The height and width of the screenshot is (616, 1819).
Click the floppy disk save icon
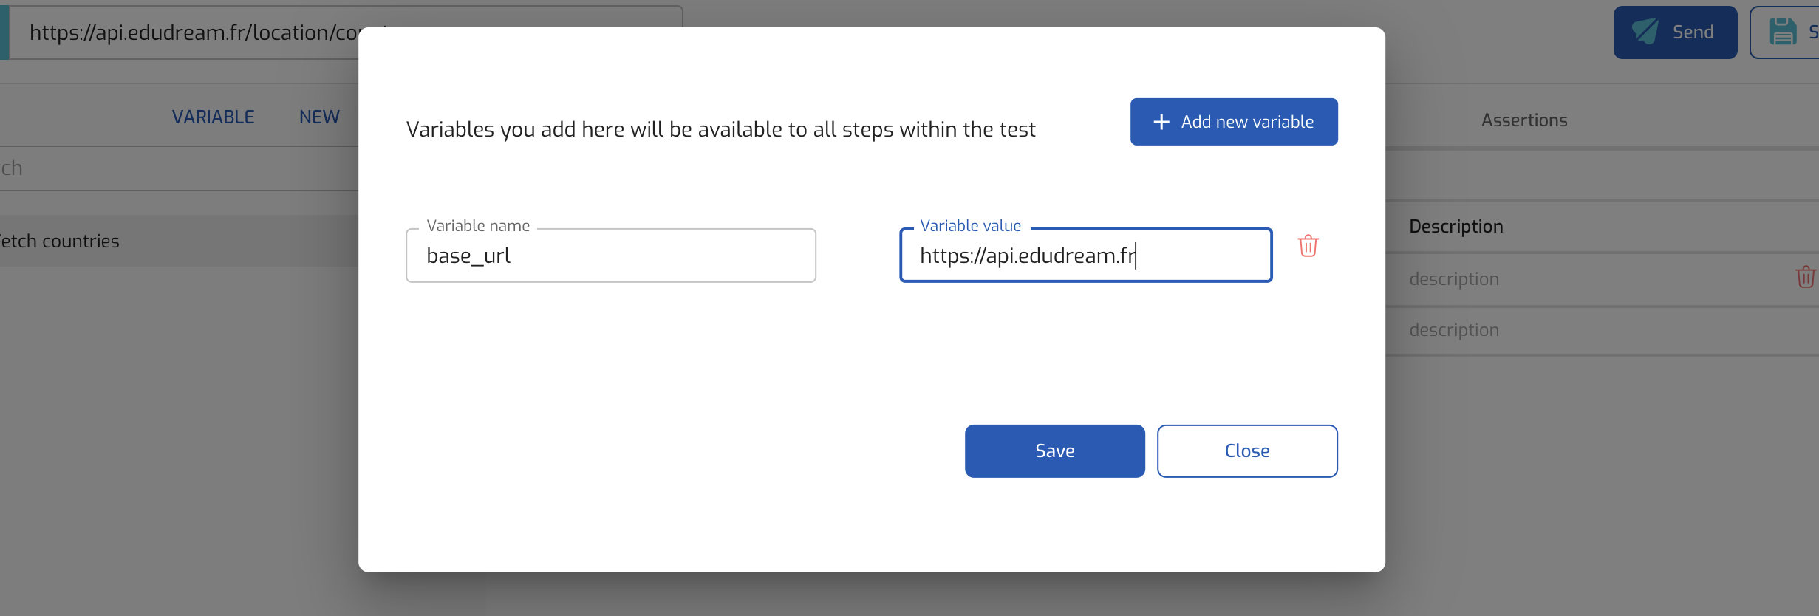coord(1783,32)
